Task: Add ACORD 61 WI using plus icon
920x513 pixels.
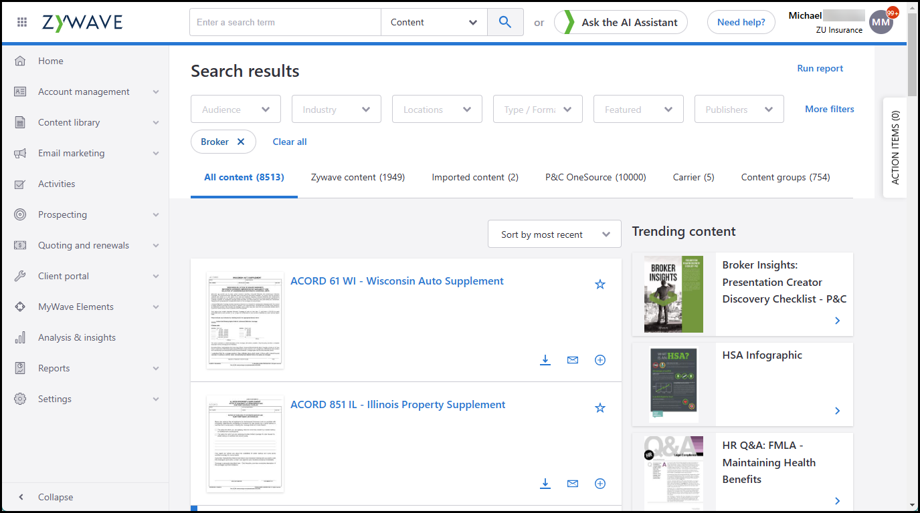Action: (x=600, y=360)
